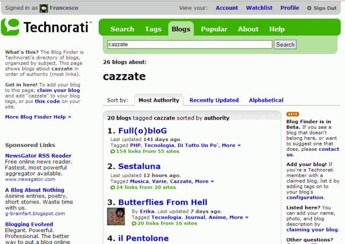Click the Varie tag

tap(160, 182)
